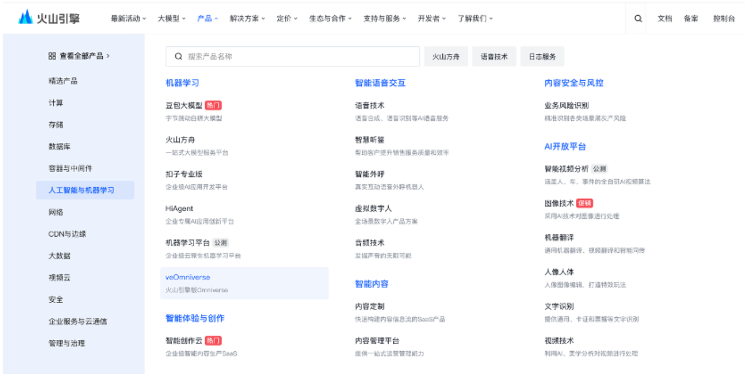753x377 pixels.
Task: Open the 定价 menu item
Action: tap(287, 18)
